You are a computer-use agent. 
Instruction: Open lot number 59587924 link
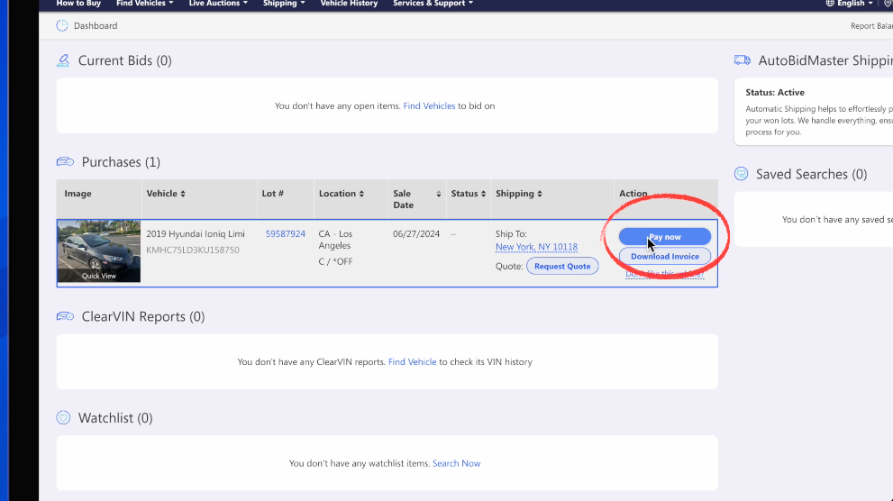click(x=285, y=234)
